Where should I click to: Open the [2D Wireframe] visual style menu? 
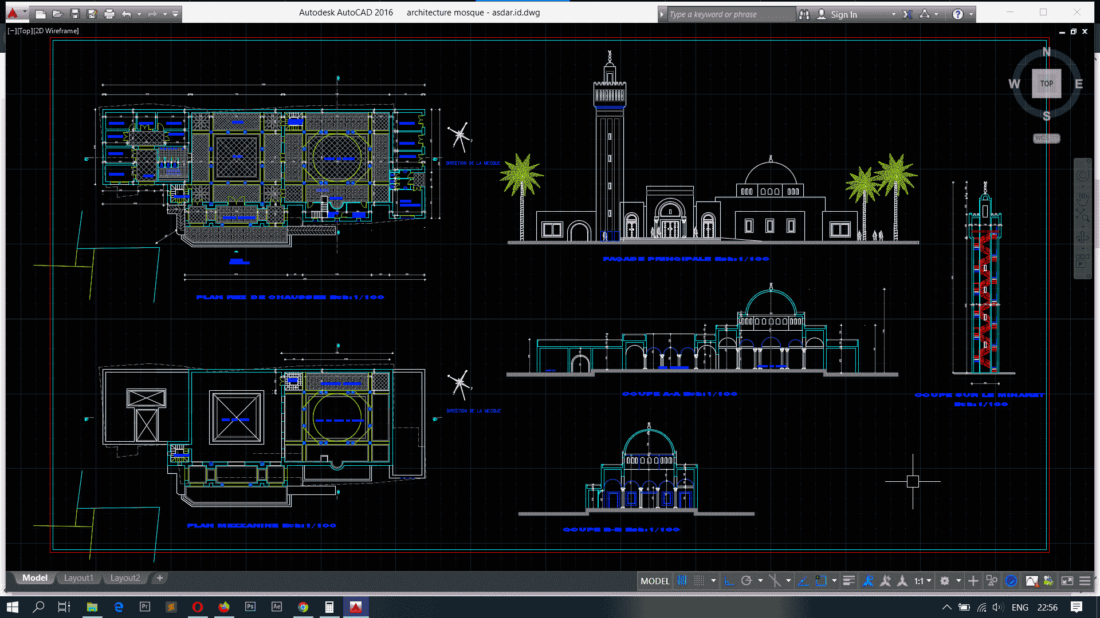[56, 31]
